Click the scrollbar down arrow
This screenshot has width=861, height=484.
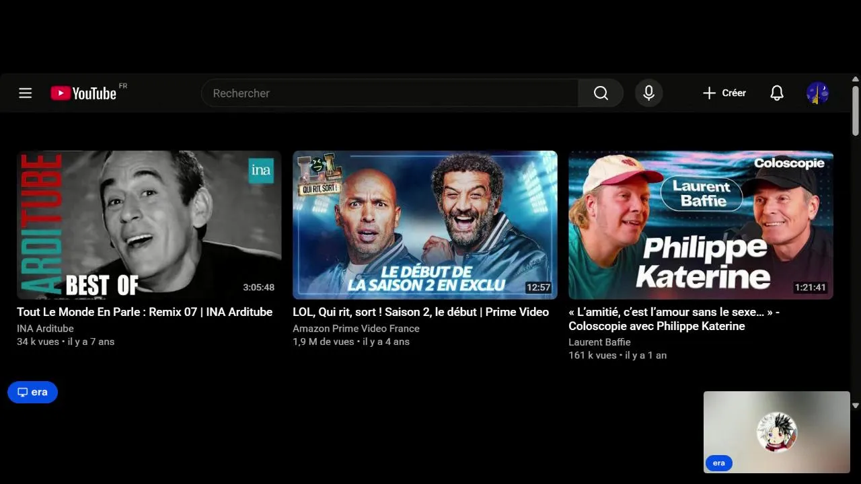856,405
